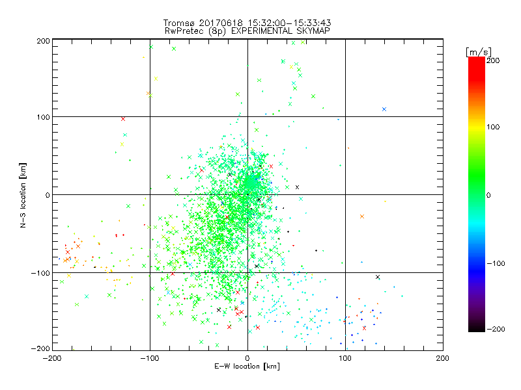Click the 'N-S location [km]' axis label

(23, 195)
